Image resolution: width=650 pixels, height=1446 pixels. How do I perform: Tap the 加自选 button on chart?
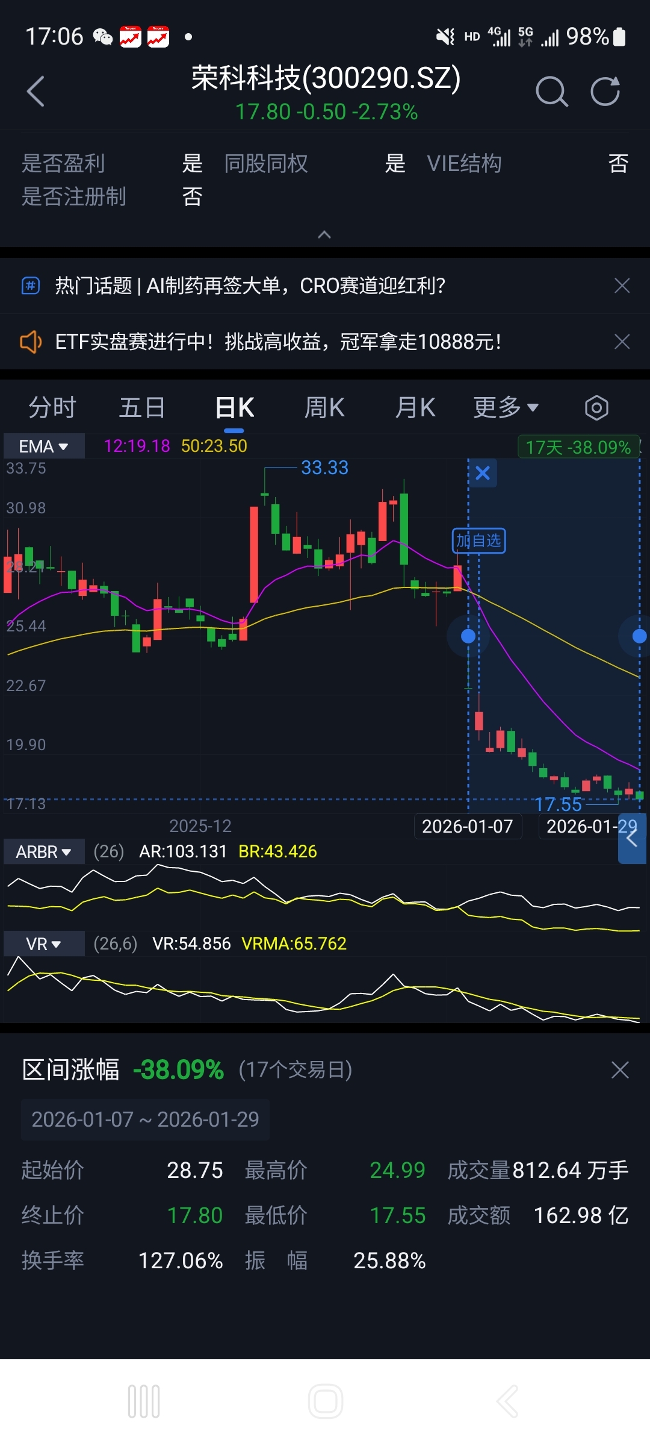click(479, 540)
